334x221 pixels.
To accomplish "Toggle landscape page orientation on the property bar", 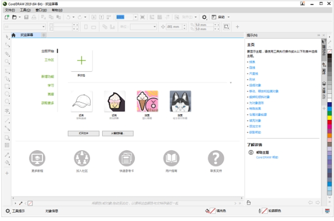I will [x=93, y=27].
